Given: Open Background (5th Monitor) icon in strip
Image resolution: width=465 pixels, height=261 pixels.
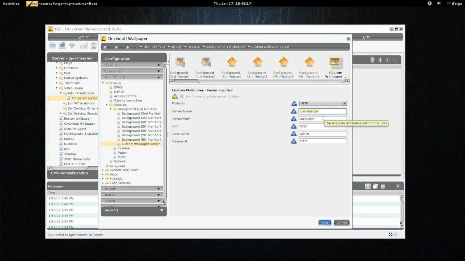Looking at the screenshot, I should (231, 62).
